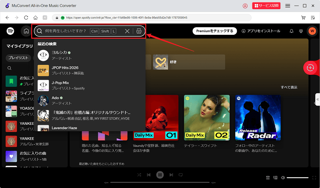320x188 pixels.
Task: Go forward with the browser forward arrow
Action: pos(17,18)
